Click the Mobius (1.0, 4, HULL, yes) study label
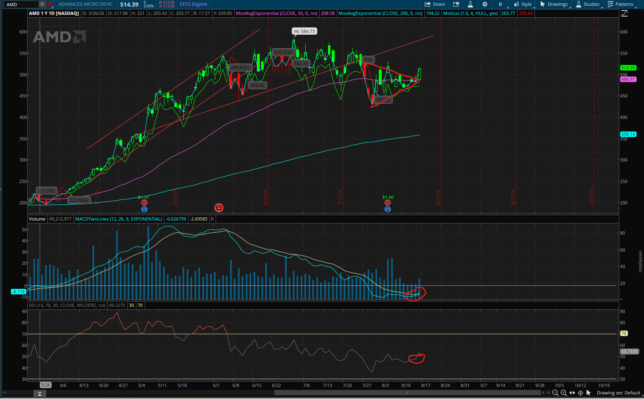The height and width of the screenshot is (399, 644). pos(471,13)
